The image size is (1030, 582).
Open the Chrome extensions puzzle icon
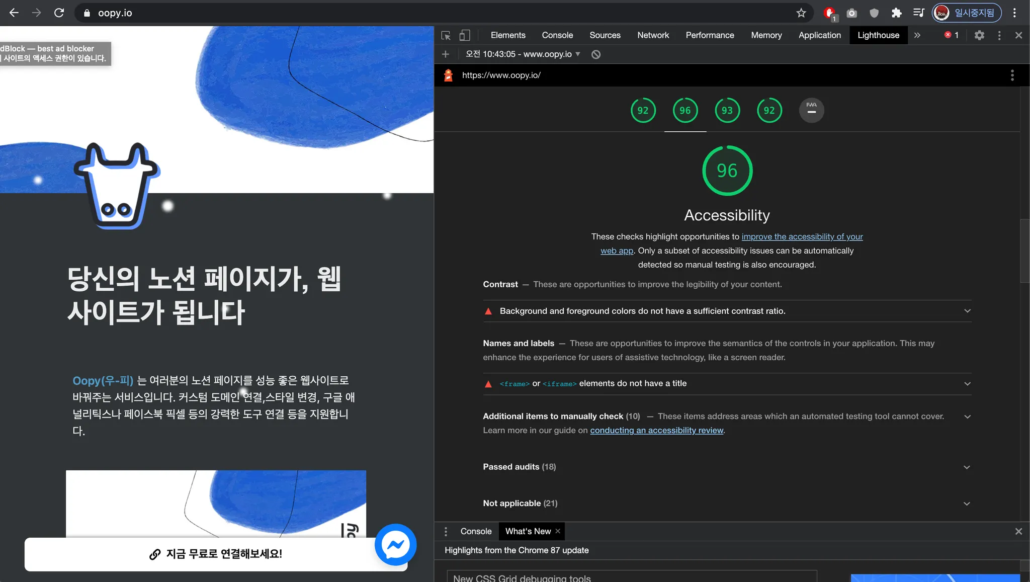point(896,13)
